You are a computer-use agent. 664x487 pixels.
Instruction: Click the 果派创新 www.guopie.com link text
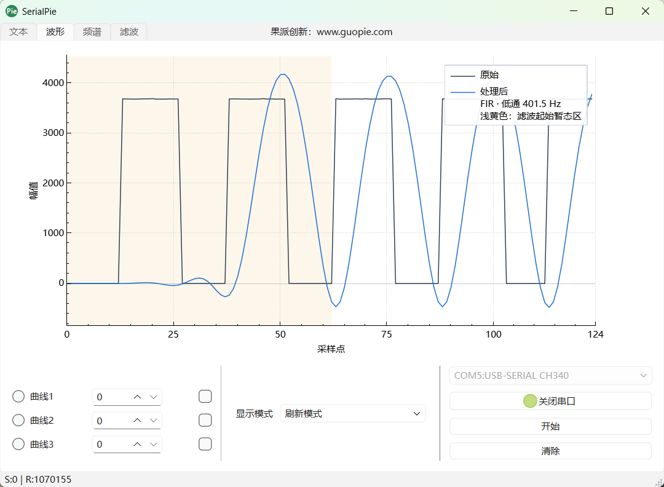[x=331, y=32]
